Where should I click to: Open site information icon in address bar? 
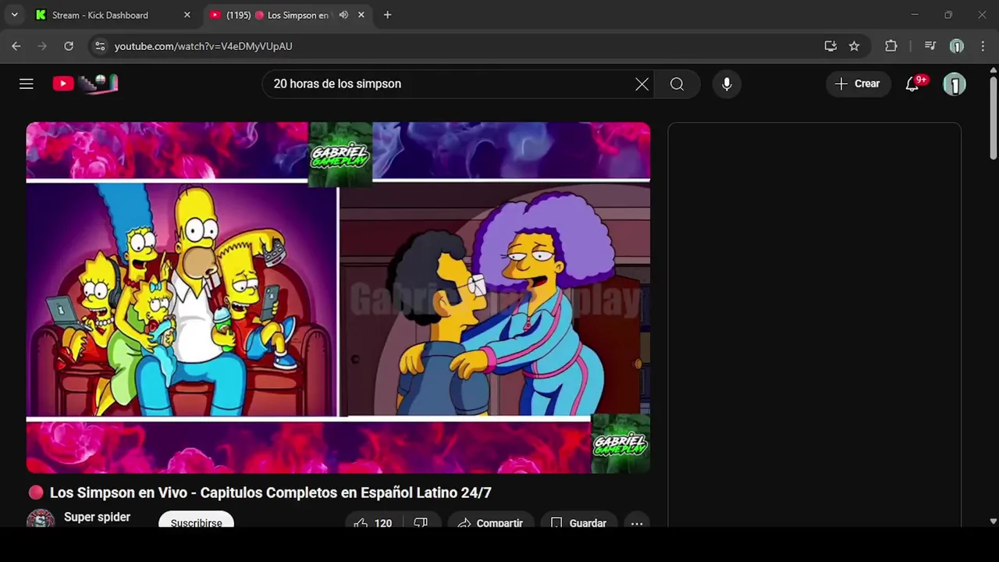tap(100, 46)
